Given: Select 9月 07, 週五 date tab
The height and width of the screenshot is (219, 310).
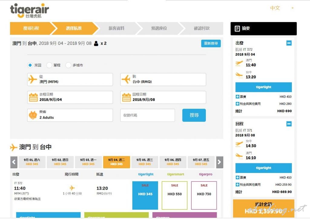Looking at the screenshot, I should (201, 162).
